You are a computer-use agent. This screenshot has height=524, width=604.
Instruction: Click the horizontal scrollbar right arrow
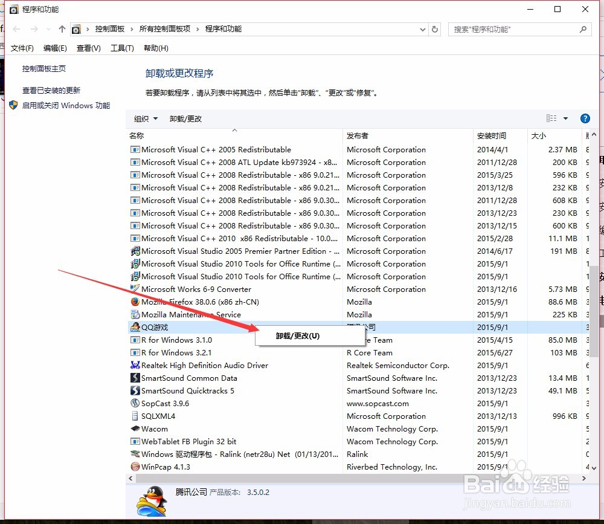(584, 478)
